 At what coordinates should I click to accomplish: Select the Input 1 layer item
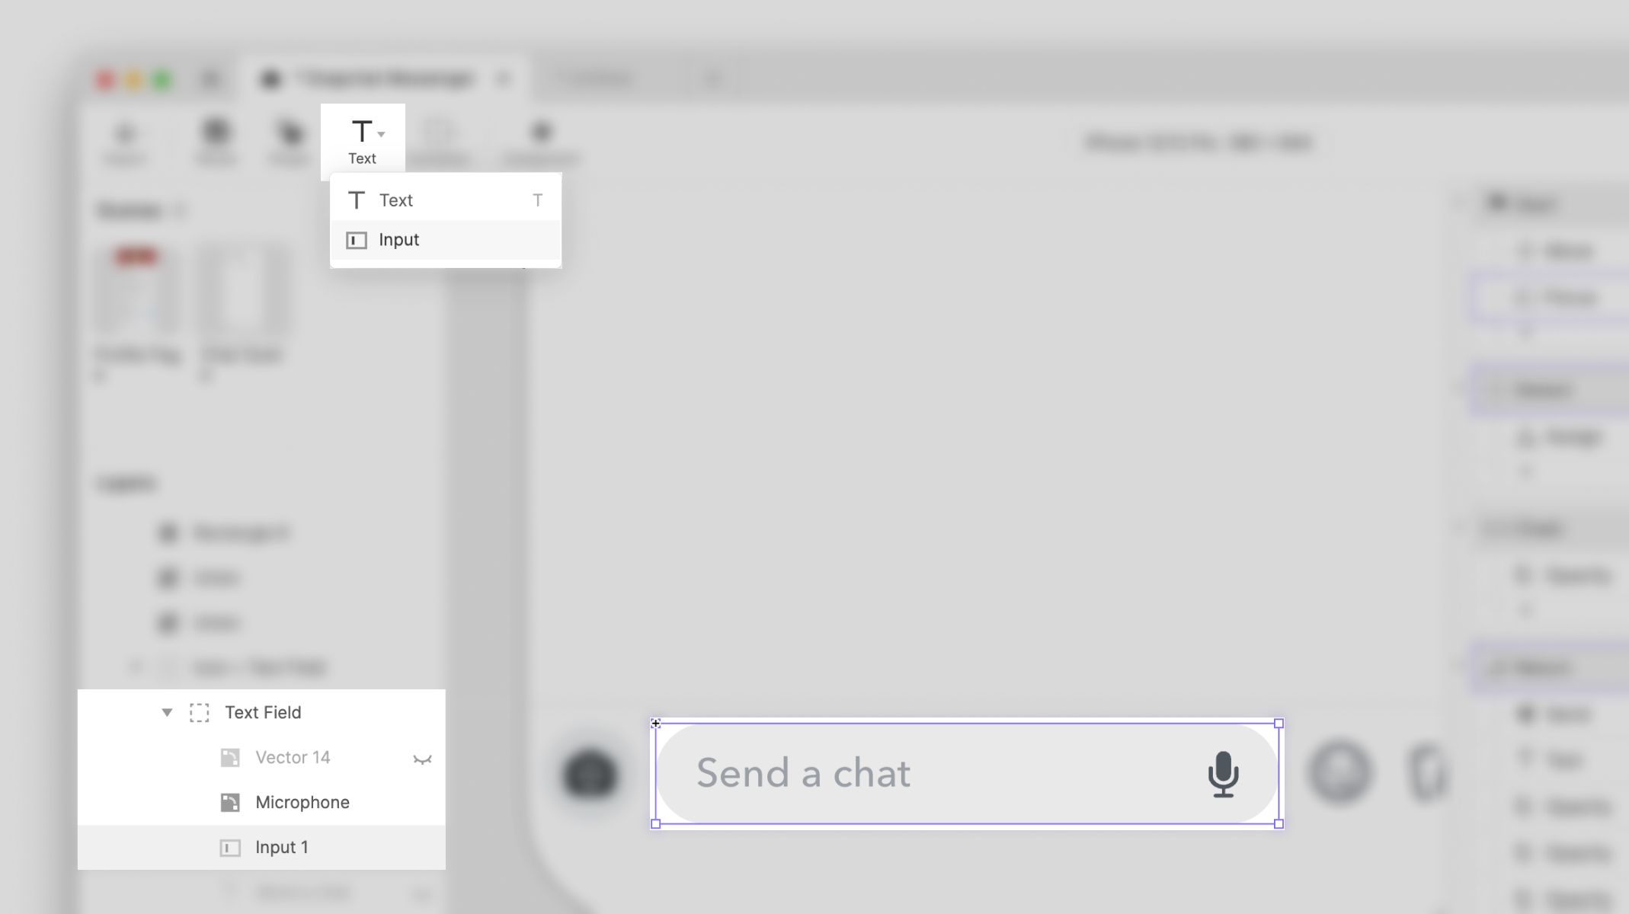pos(281,847)
